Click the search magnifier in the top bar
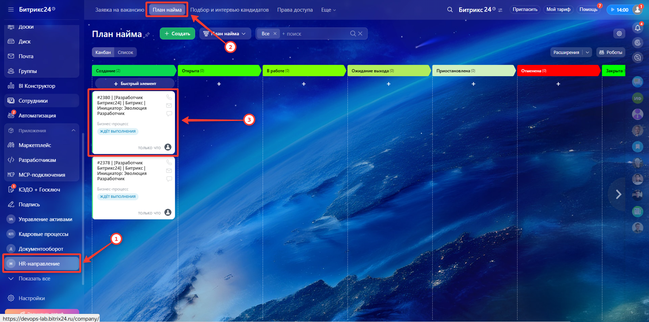649x322 pixels. pyautogui.click(x=450, y=10)
